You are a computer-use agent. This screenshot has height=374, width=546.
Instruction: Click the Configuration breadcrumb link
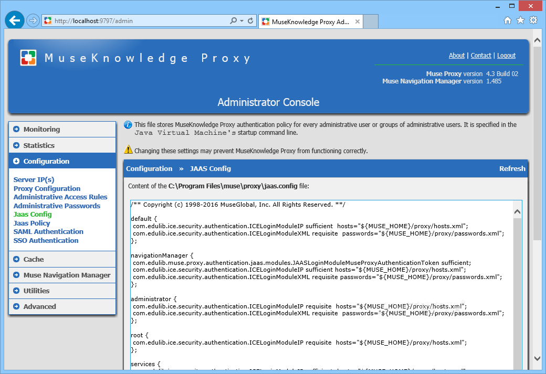point(149,168)
